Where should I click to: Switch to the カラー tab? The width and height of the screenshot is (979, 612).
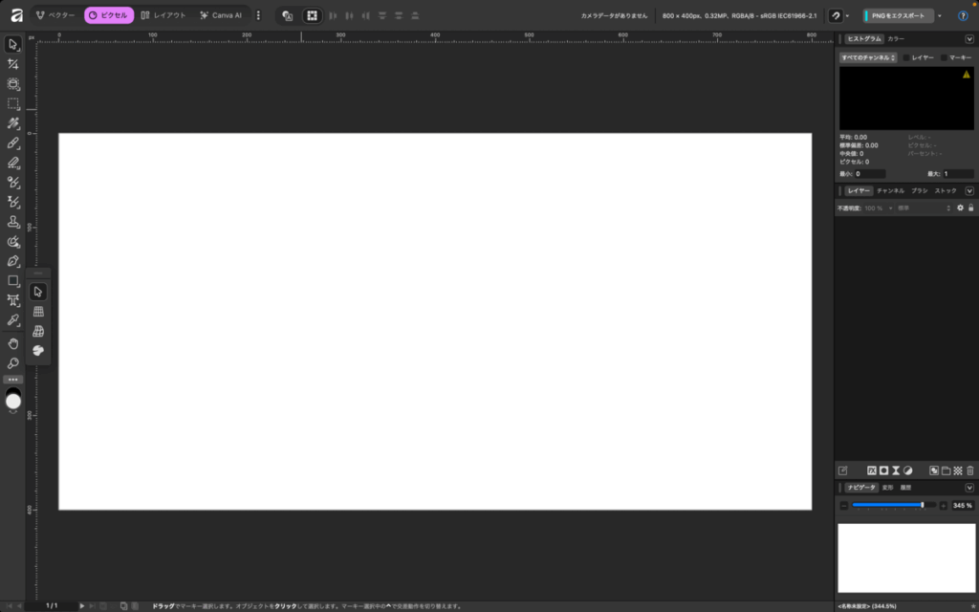(x=896, y=39)
